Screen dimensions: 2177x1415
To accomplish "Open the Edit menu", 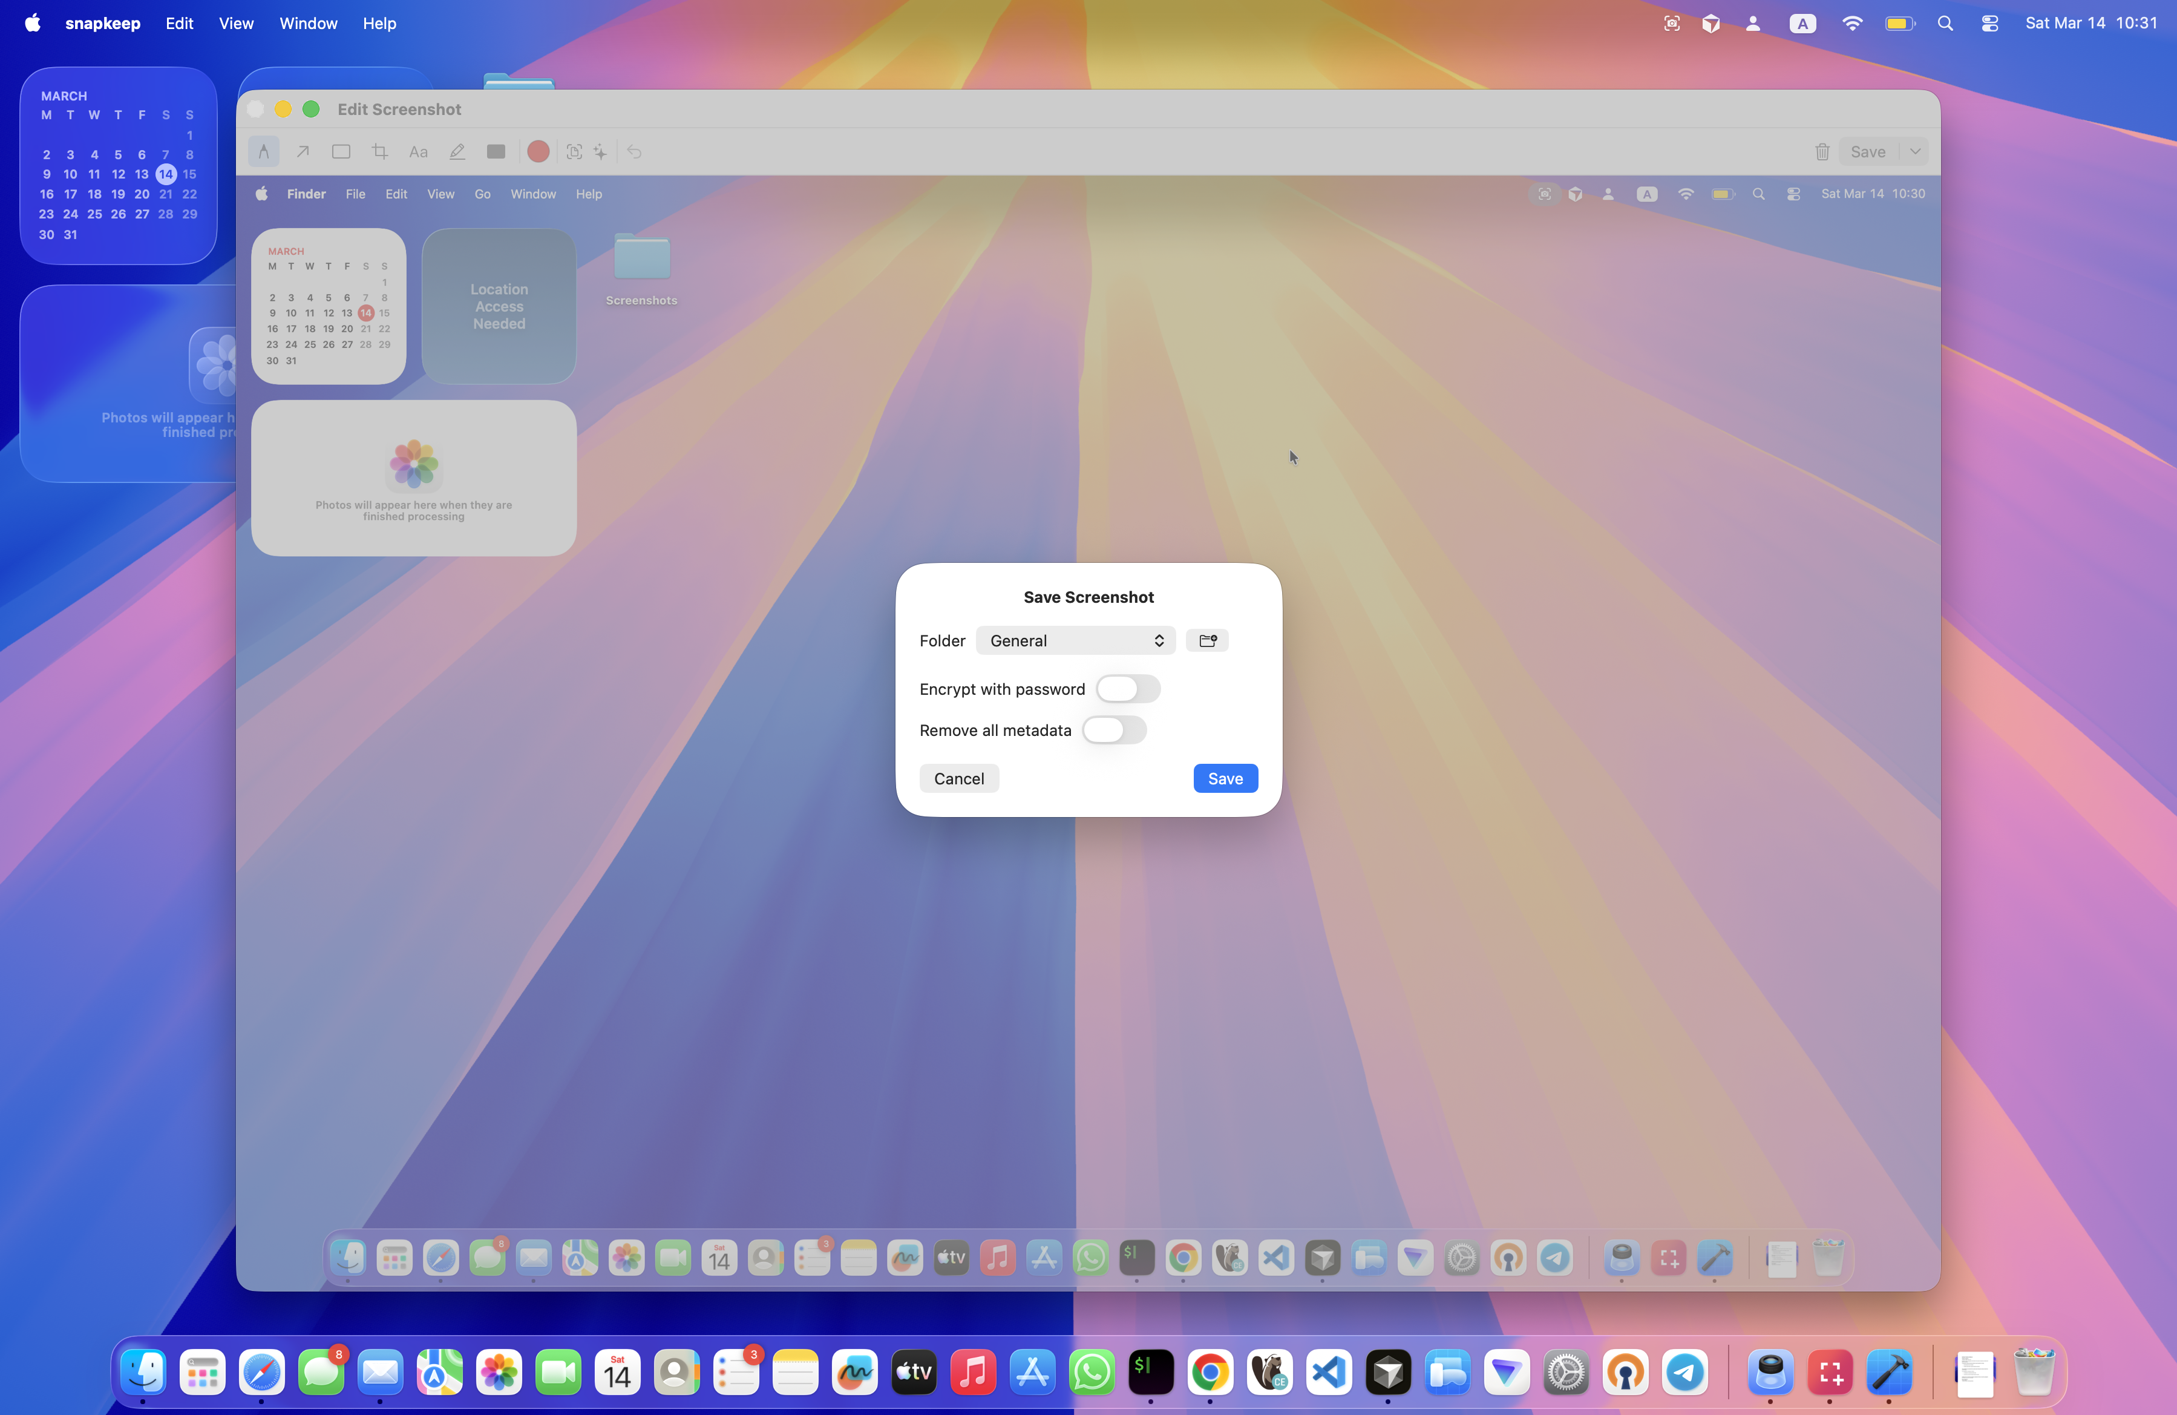I will (x=179, y=24).
